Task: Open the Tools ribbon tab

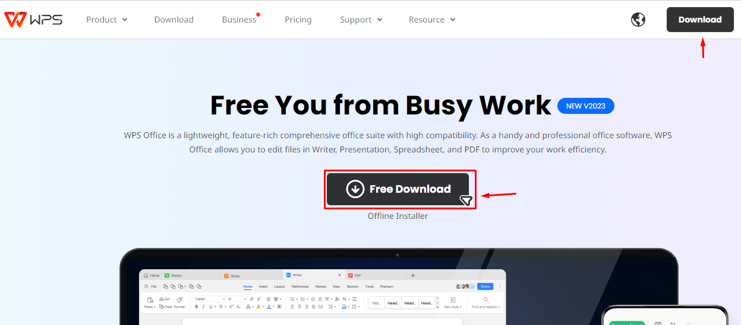Action: click(370, 286)
